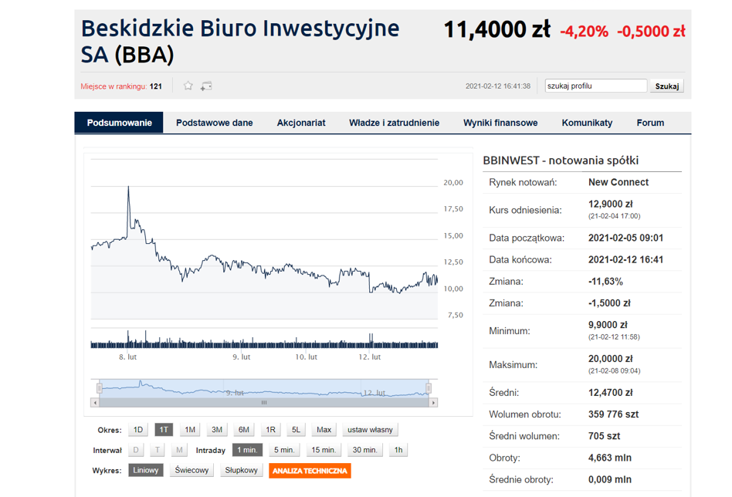Choose the Świecowy chart type

[191, 471]
